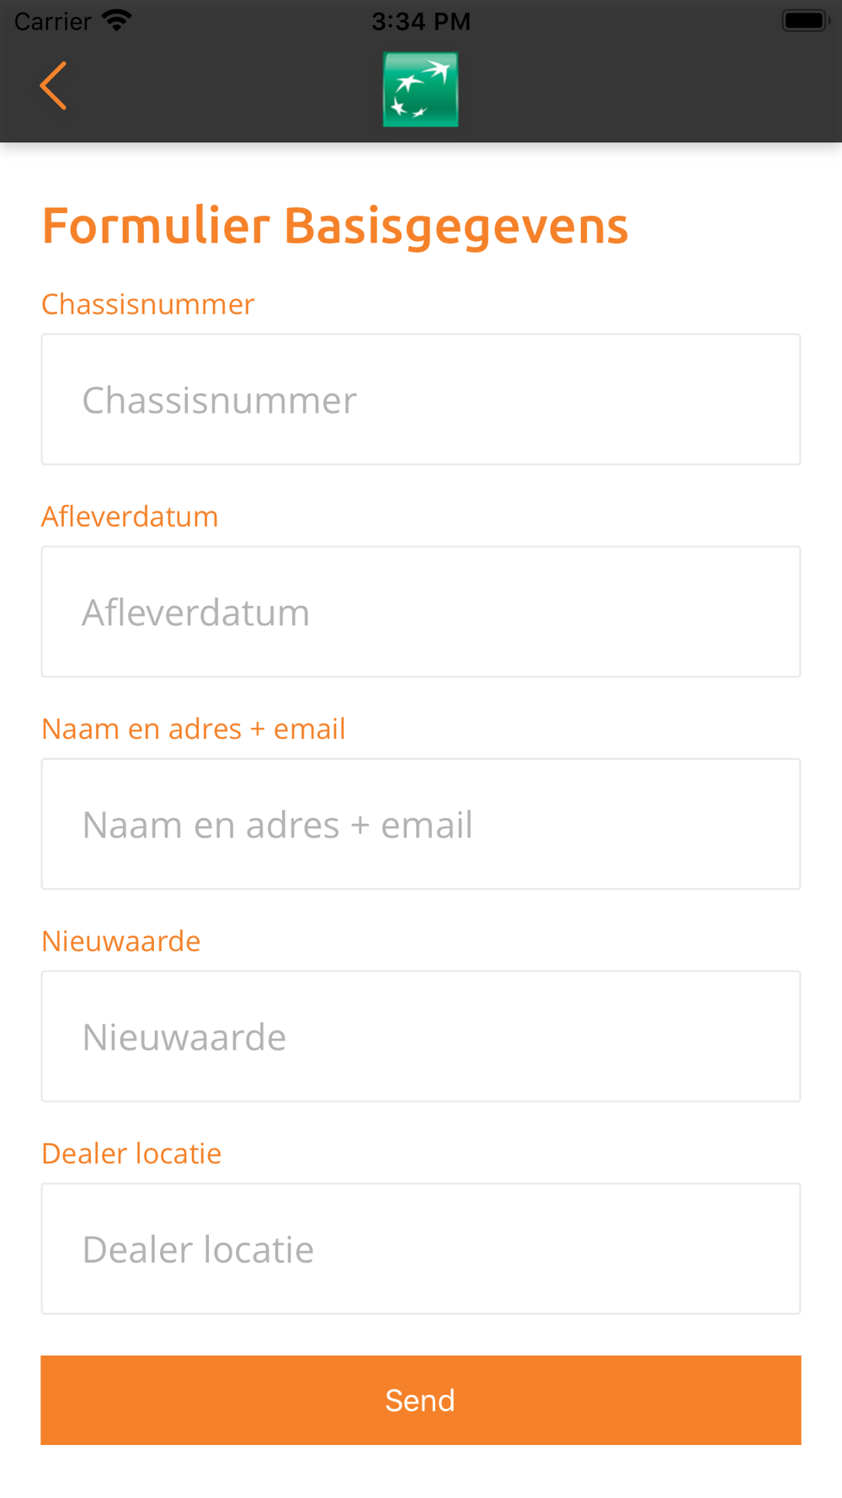The height and width of the screenshot is (1498, 842).
Task: Tap the Chassisnummer placeholder text
Action: [x=220, y=400]
